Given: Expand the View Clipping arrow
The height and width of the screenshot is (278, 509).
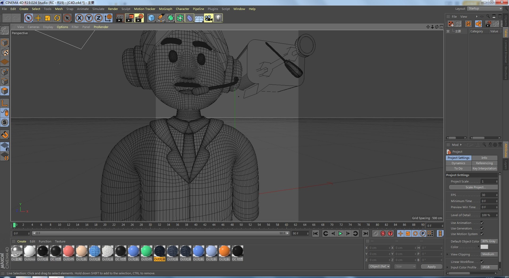Looking at the screenshot, I should pyautogui.click(x=447, y=254).
